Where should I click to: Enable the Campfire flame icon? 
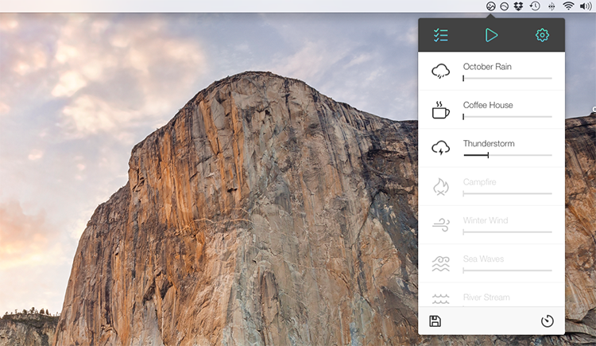click(440, 187)
